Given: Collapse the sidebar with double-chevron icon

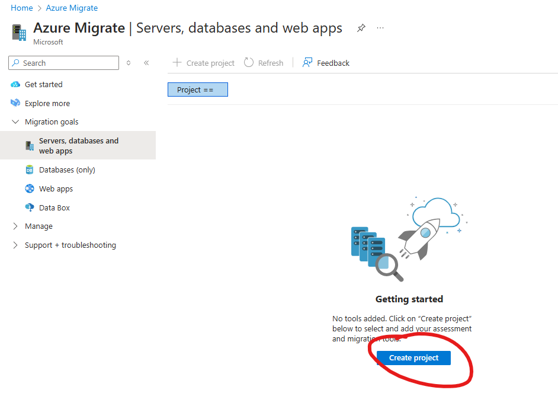Looking at the screenshot, I should tap(146, 63).
